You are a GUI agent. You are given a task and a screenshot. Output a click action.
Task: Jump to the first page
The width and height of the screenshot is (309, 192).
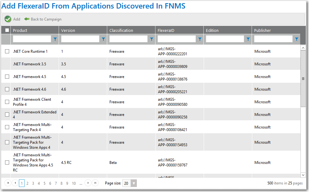[9, 183]
